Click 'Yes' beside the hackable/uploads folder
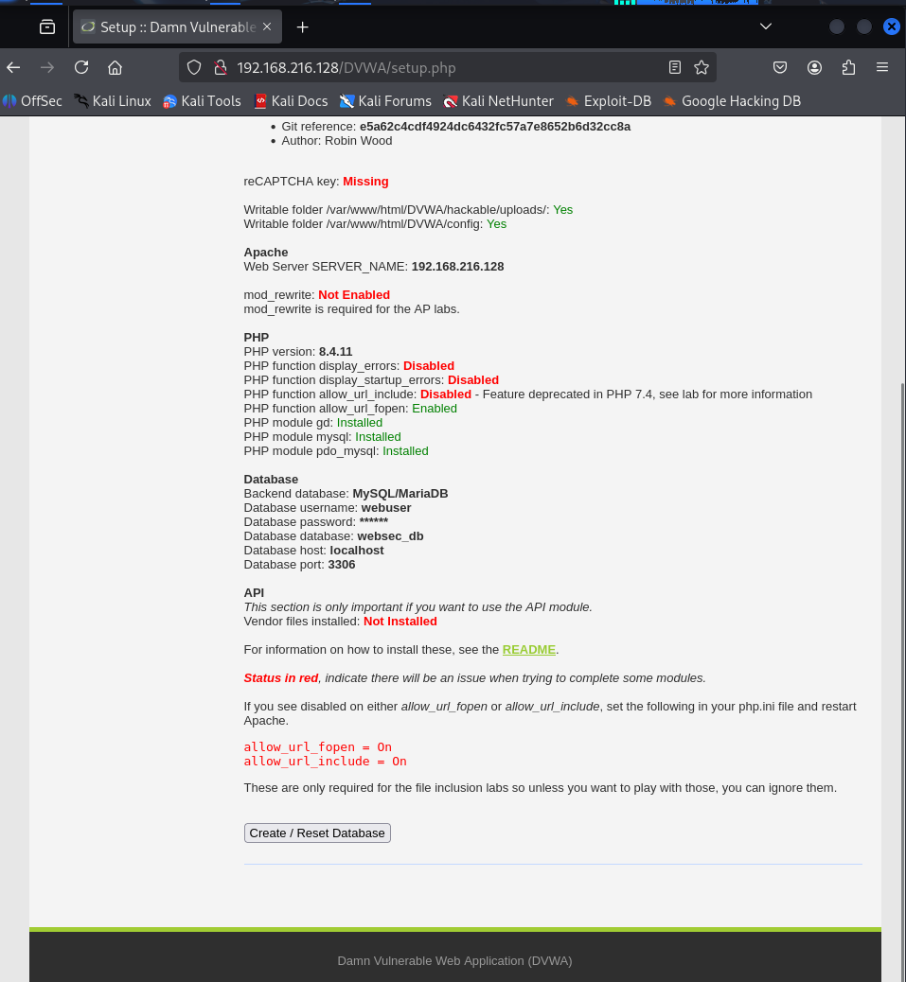 point(562,210)
